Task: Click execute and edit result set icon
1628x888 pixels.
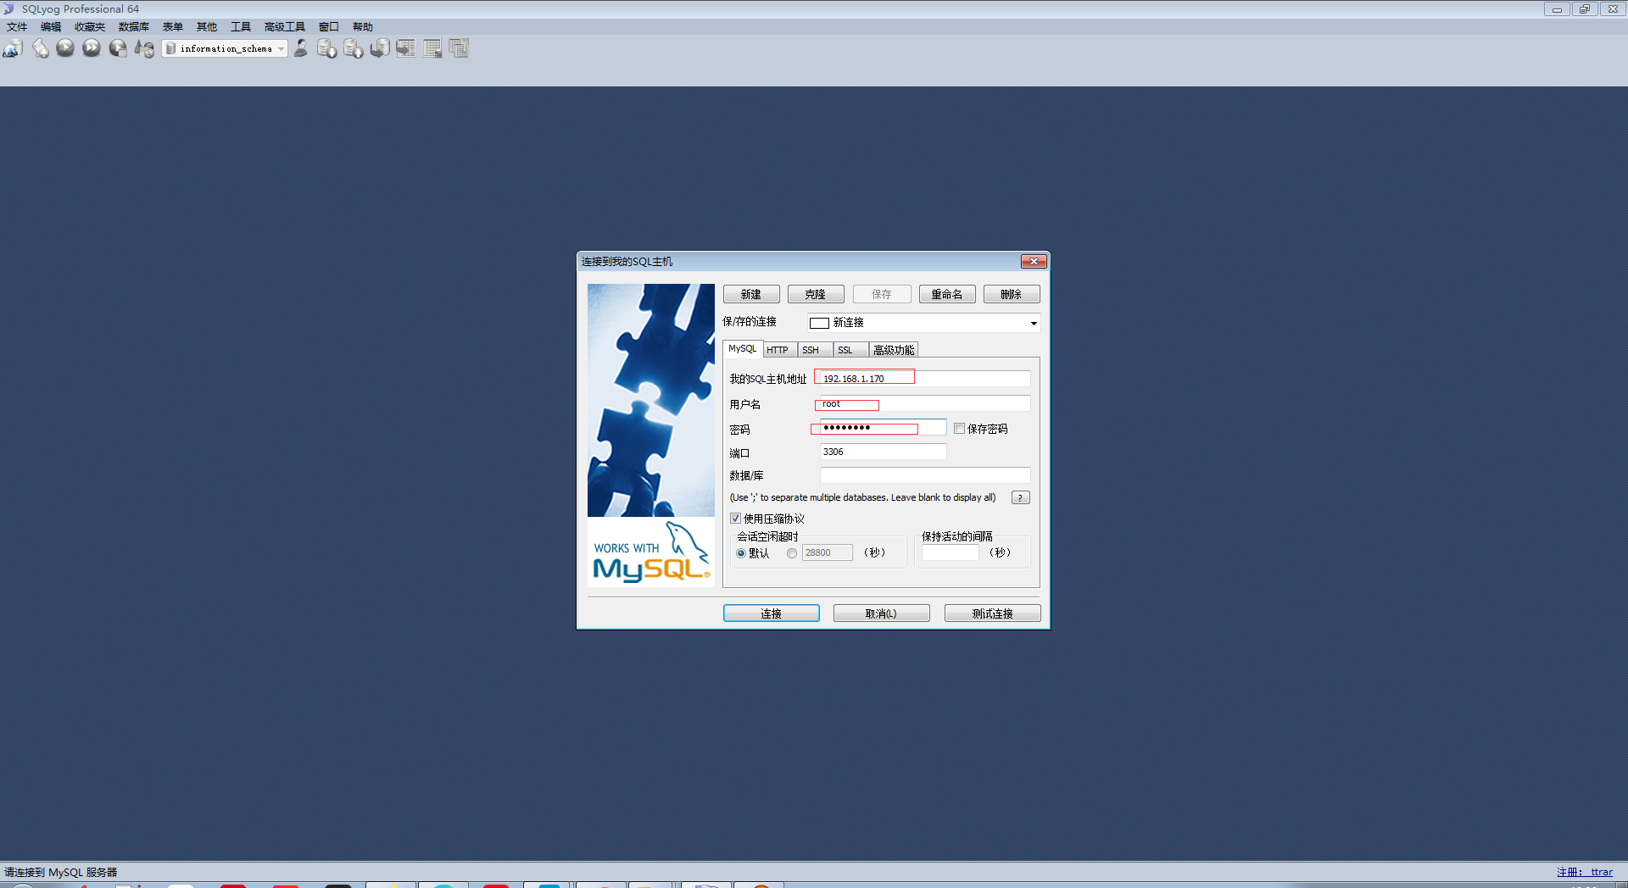Action: pyautogui.click(x=118, y=48)
